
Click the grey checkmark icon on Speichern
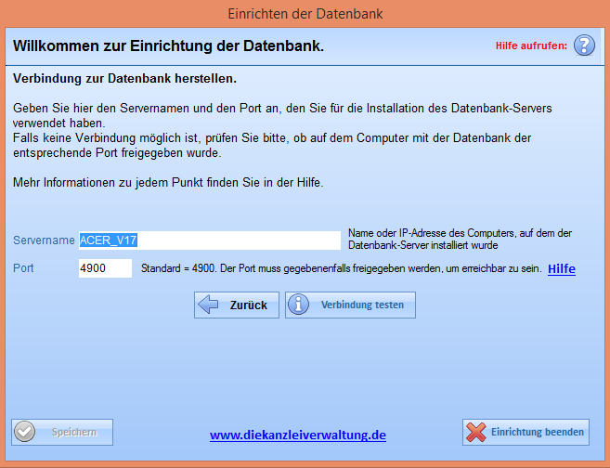click(x=24, y=432)
